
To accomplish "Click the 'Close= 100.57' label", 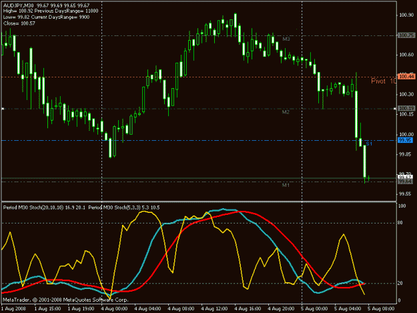I will coord(19,23).
